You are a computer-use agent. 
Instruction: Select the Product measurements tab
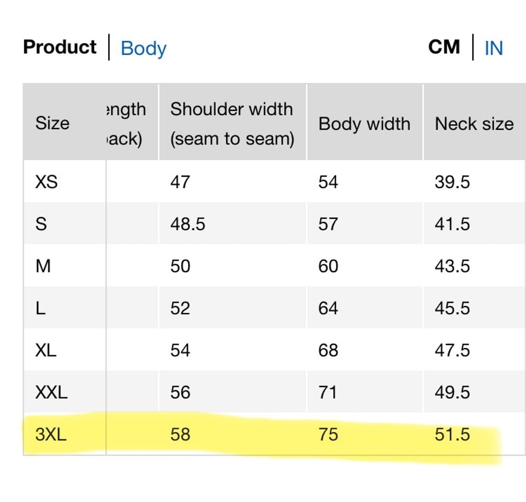tap(59, 47)
